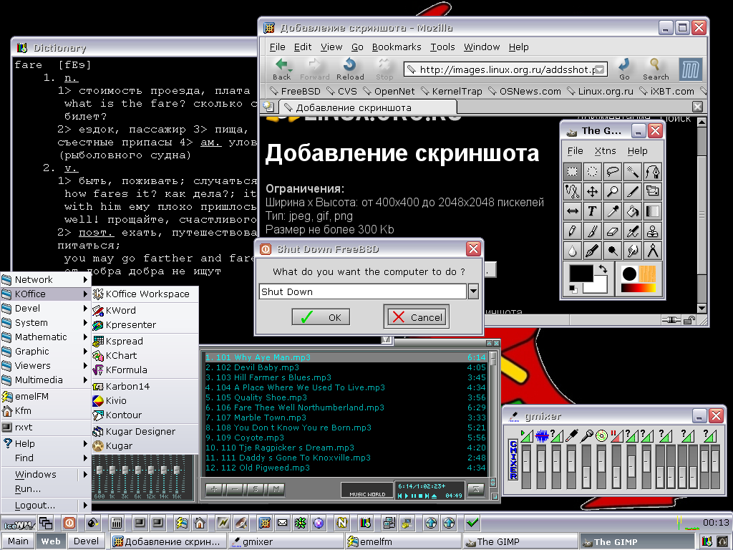This screenshot has height=550, width=733.
Task: Open the Shut Down action dropdown arrow
Action: [473, 291]
